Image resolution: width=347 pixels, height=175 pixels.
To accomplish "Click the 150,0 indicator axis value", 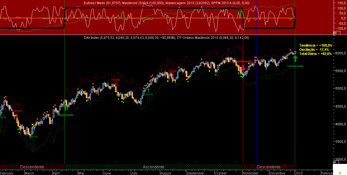I will [x=341, y=2].
